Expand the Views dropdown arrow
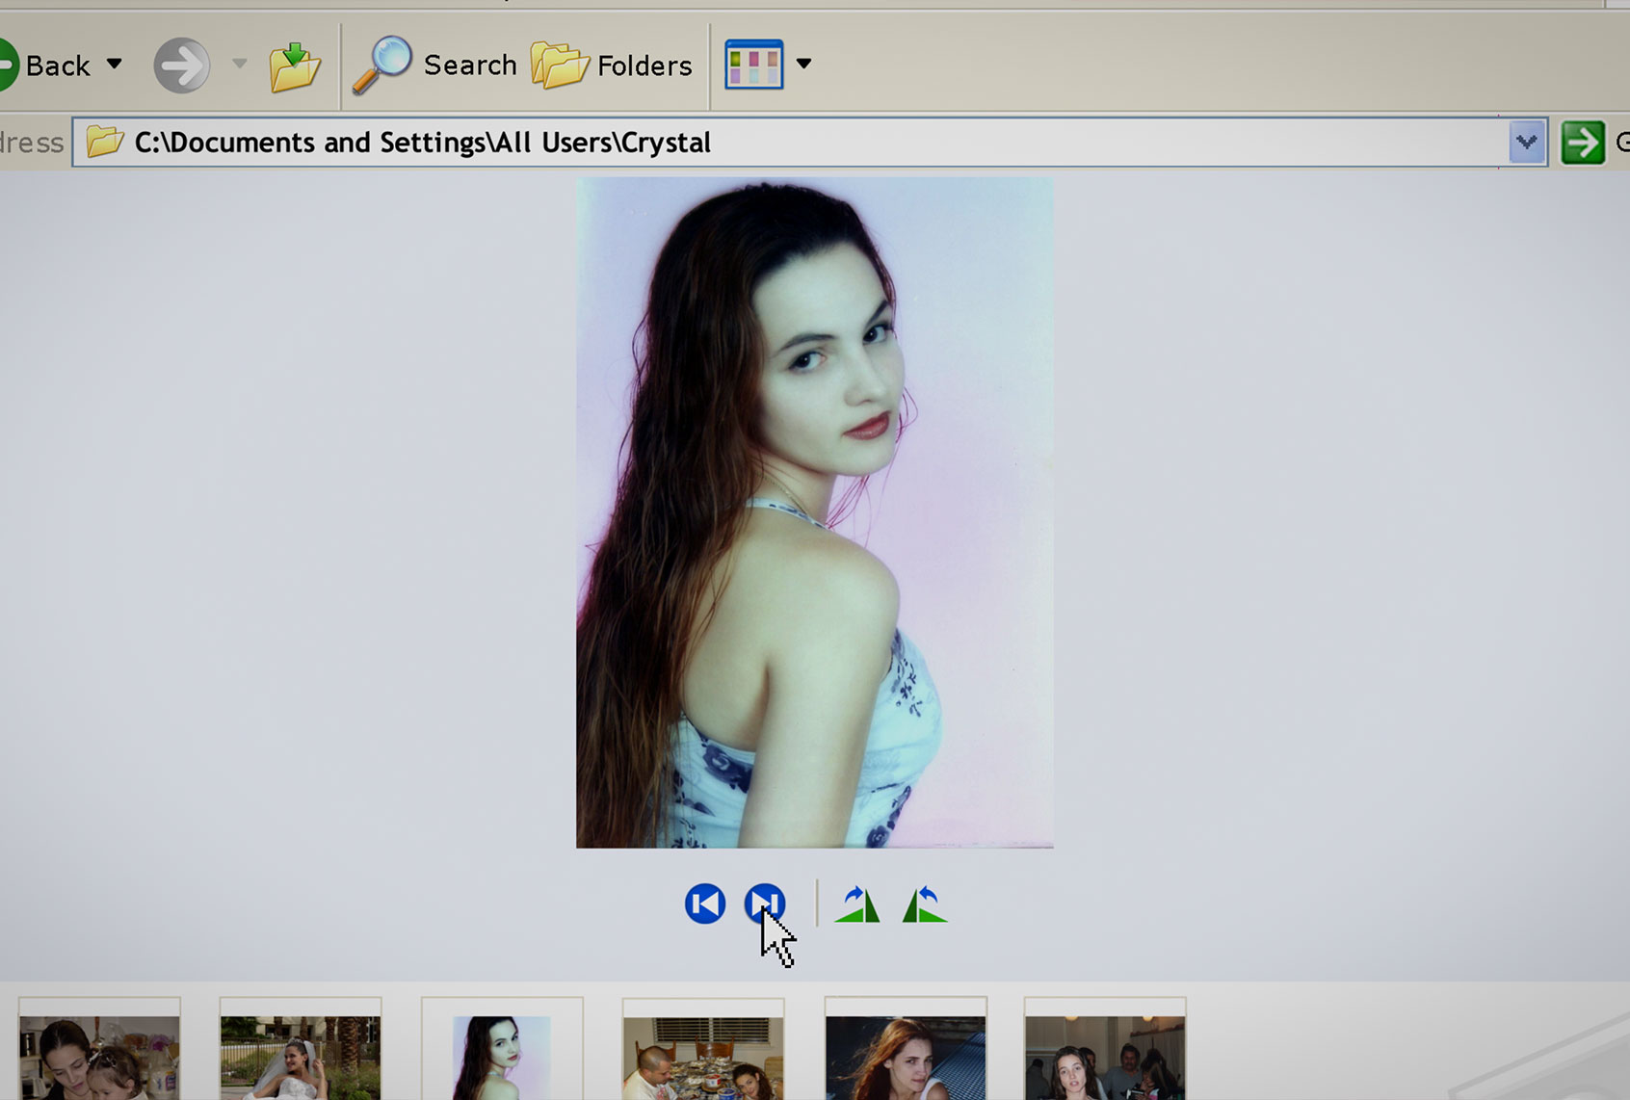Image resolution: width=1630 pixels, height=1100 pixels. coord(803,64)
